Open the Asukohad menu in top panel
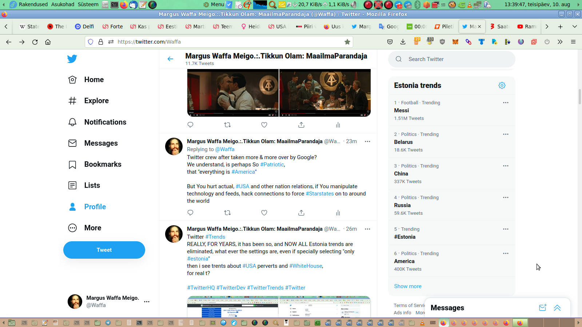Image resolution: width=582 pixels, height=327 pixels. click(63, 4)
